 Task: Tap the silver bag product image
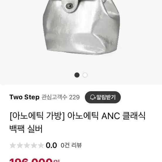81,27
